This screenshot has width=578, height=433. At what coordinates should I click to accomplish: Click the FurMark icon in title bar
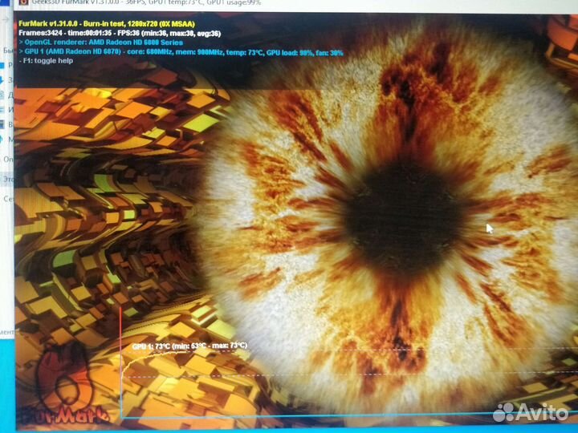(23, 3)
